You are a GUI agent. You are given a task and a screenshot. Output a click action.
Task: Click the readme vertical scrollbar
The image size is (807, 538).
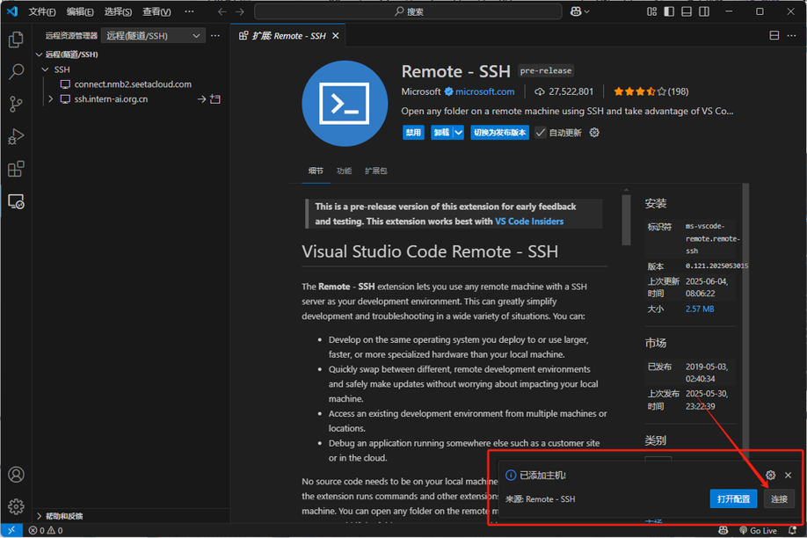tap(627, 220)
